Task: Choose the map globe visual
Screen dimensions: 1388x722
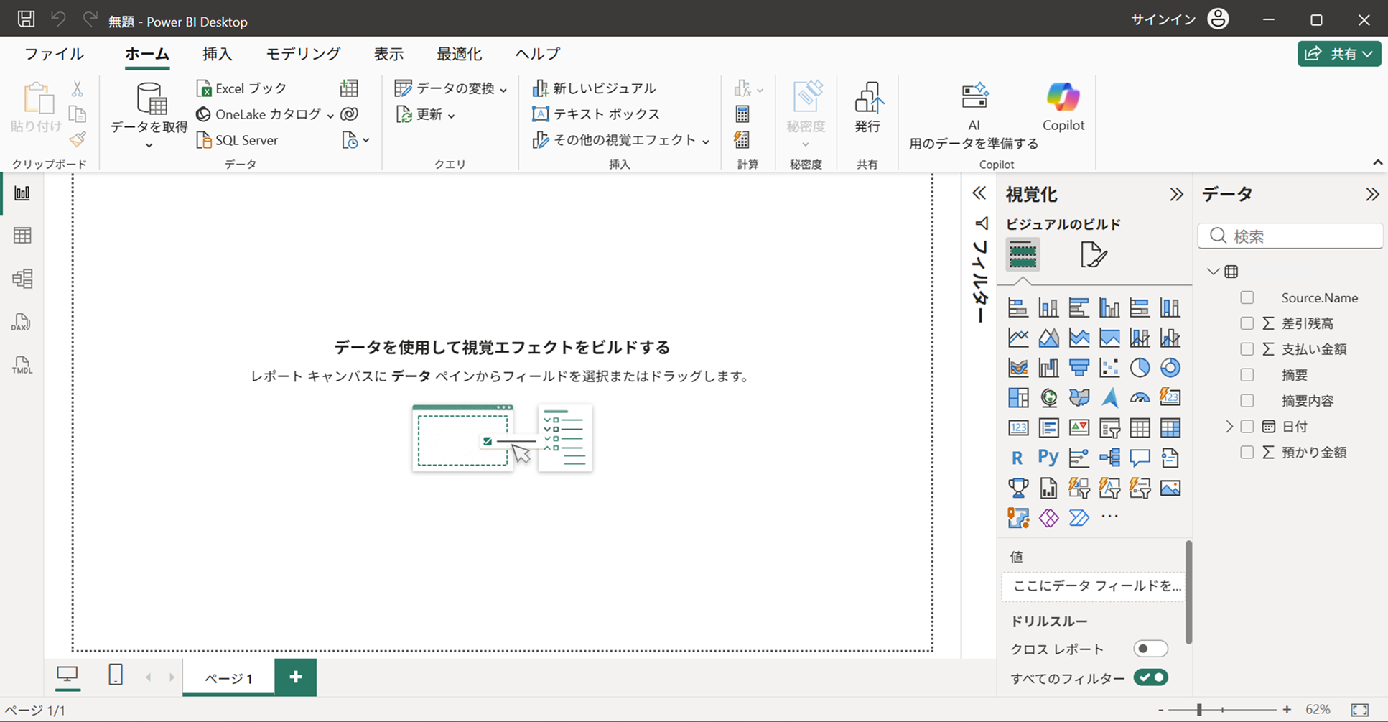Action: point(1049,397)
